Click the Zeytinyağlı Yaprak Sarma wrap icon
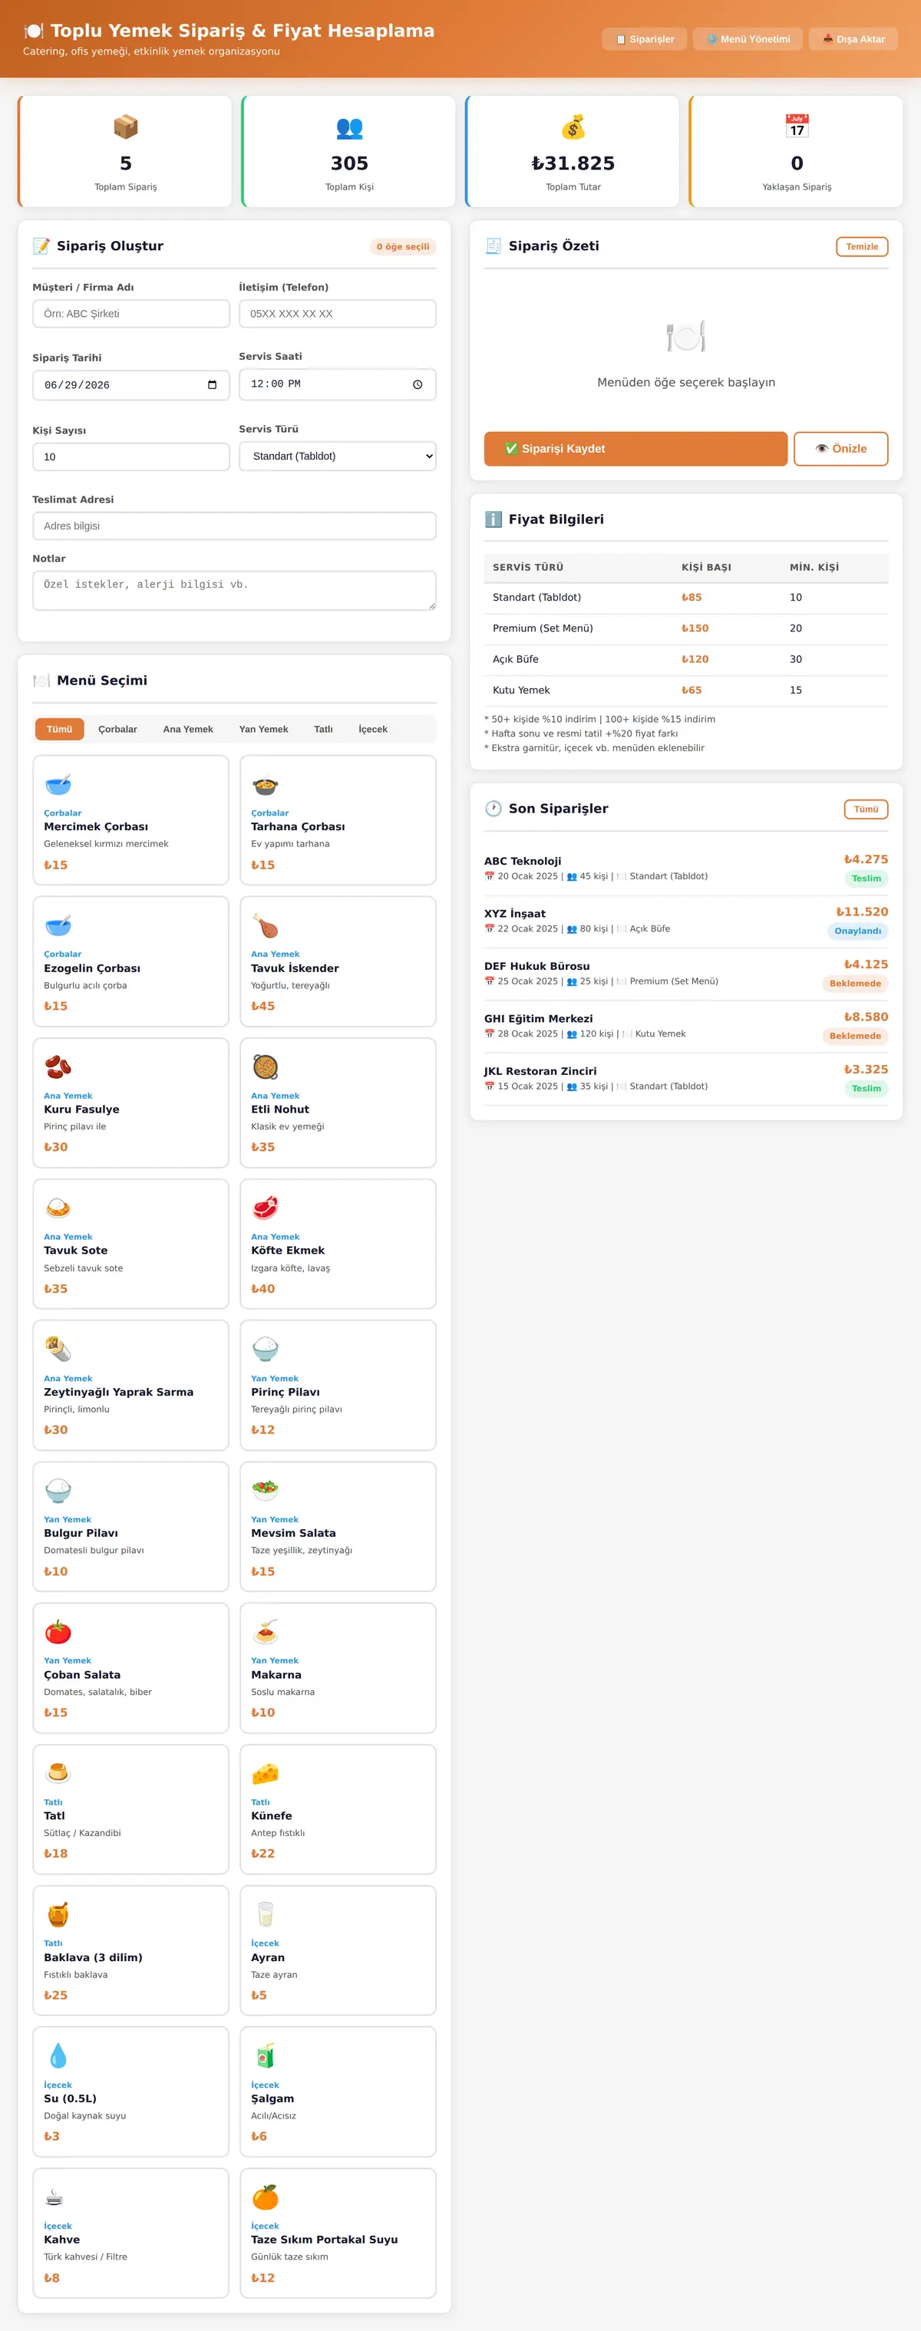Viewport: 921px width, 2331px height. (58, 1348)
